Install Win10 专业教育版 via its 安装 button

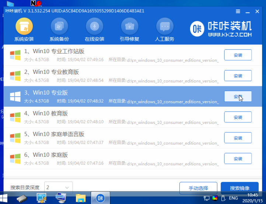238,76
